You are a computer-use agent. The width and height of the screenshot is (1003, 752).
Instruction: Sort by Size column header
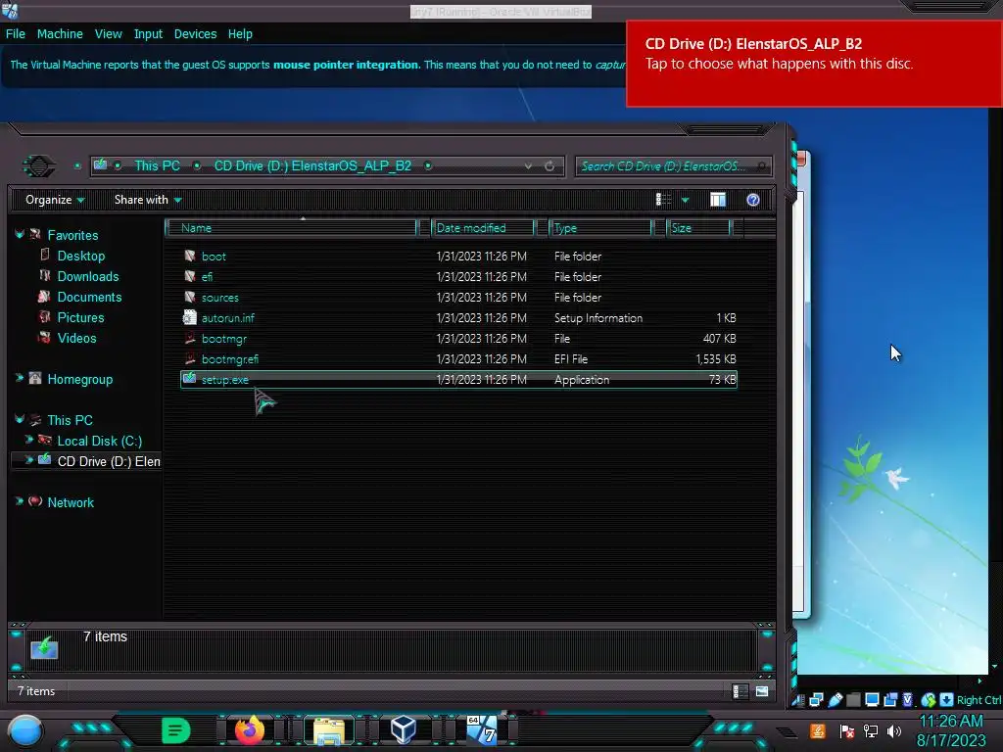[x=697, y=227]
